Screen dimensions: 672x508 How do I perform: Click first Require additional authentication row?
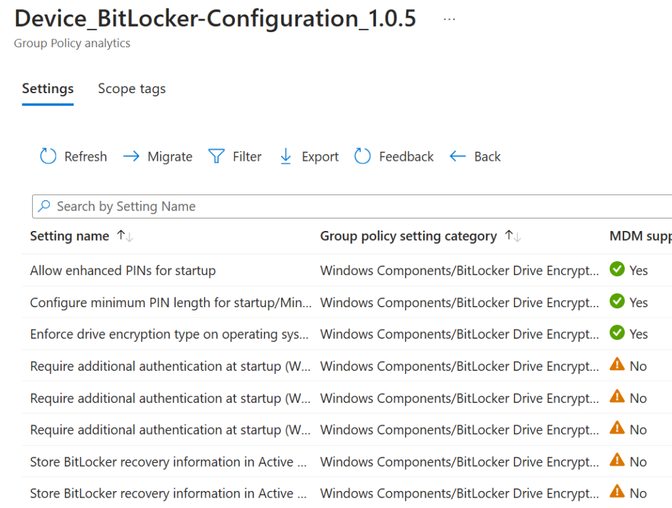(170, 366)
